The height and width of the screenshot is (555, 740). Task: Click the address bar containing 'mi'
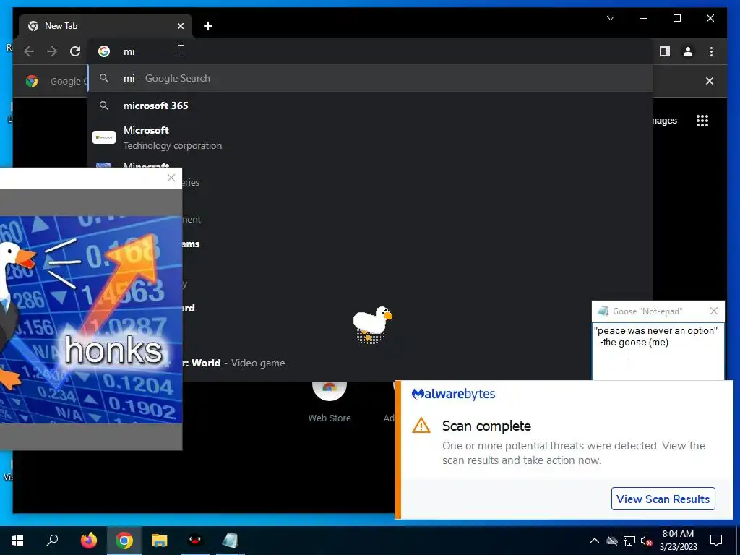pyautogui.click(x=371, y=51)
